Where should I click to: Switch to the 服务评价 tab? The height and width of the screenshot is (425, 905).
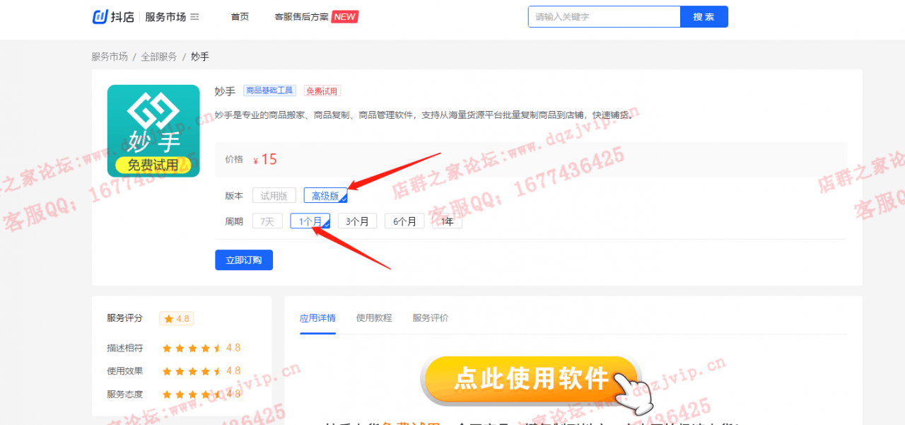(x=431, y=318)
